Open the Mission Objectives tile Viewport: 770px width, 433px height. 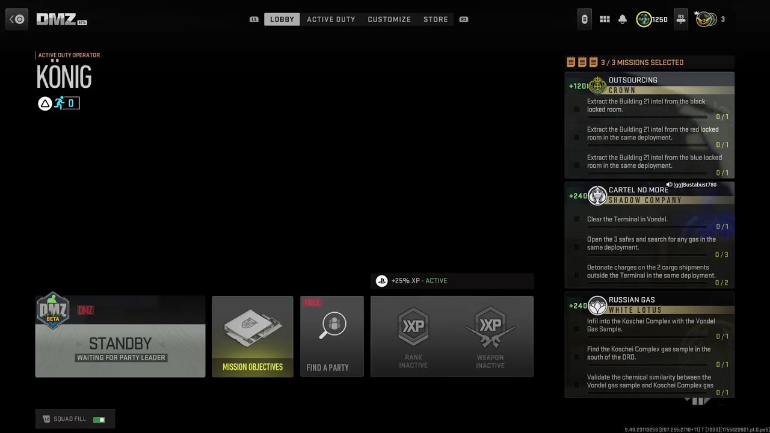coord(253,337)
